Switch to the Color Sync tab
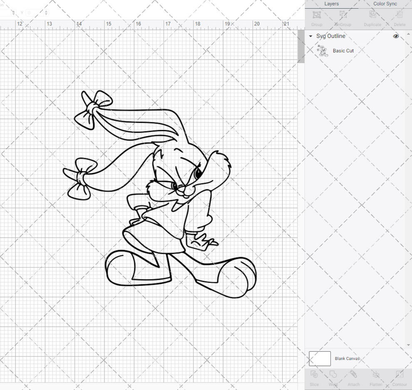 (385, 4)
